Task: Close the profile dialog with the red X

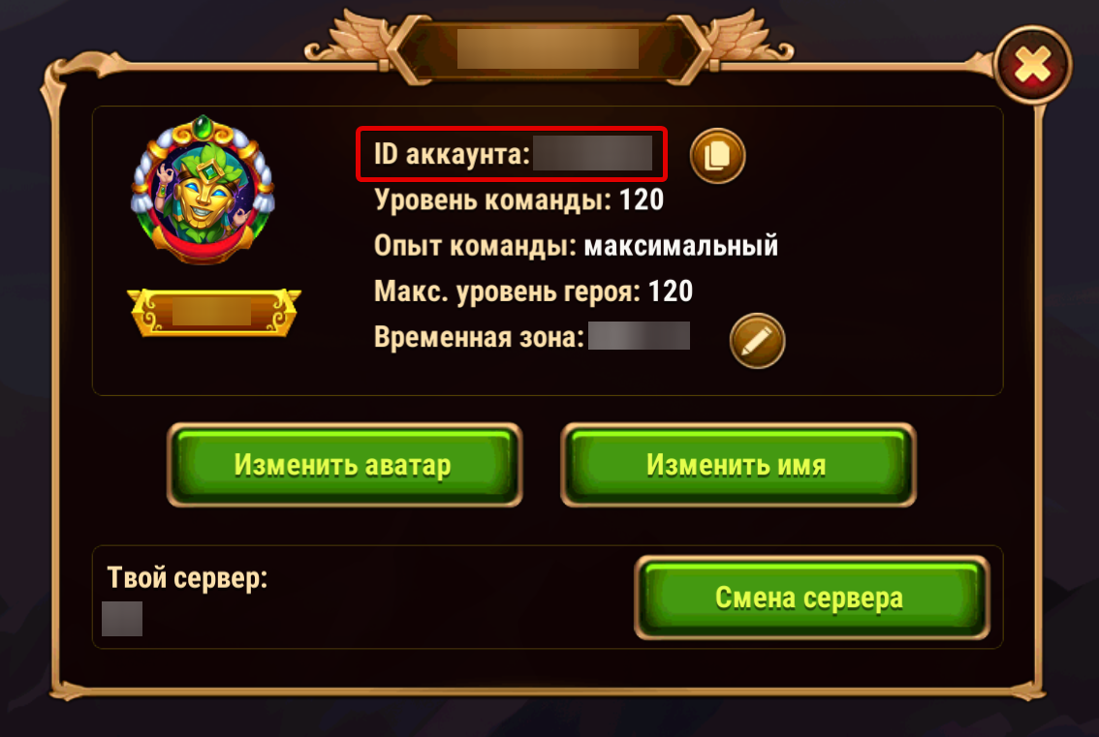Action: [1032, 66]
